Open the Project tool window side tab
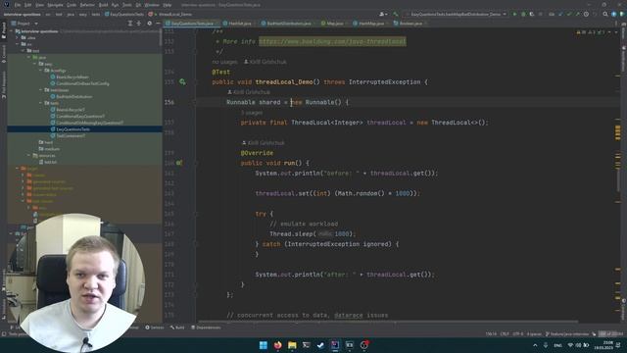Screen dimensions: 627x353 tap(4, 30)
